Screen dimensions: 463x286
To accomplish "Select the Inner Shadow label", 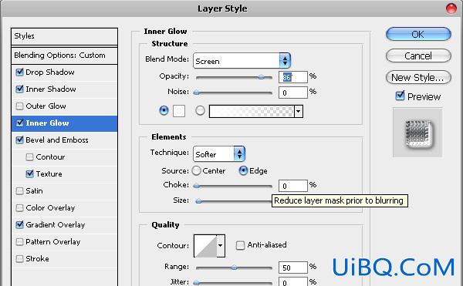I will pos(51,89).
